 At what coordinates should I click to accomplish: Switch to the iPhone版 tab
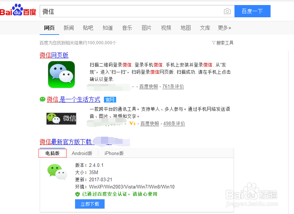click(x=114, y=153)
